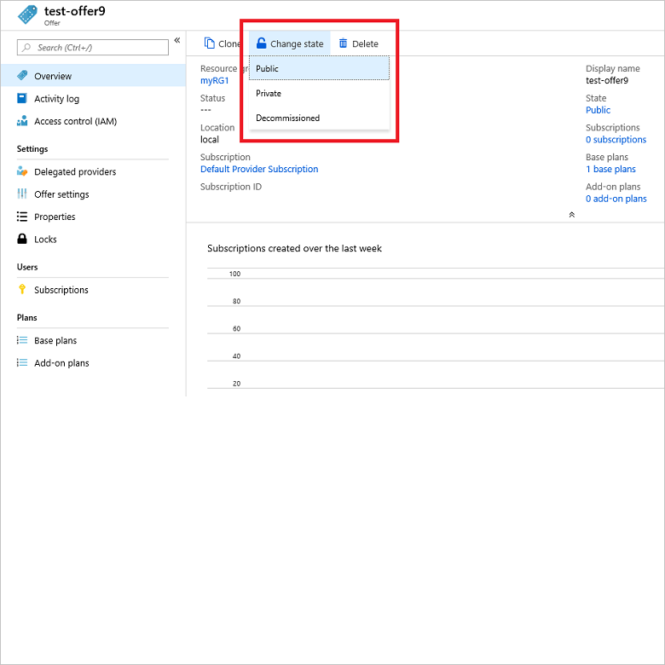Open Base plans under Plans
The width and height of the screenshot is (665, 665).
pos(93,340)
